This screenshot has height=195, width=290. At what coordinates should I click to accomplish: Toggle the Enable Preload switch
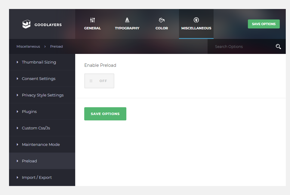click(99, 81)
